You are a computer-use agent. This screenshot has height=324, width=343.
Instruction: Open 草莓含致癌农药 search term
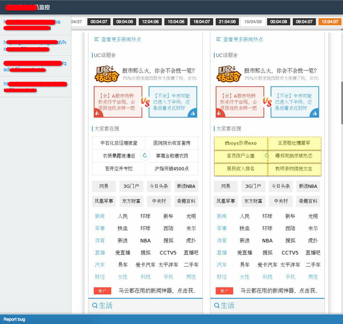point(171,155)
